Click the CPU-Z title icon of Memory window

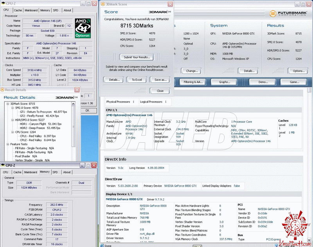(3, 165)
